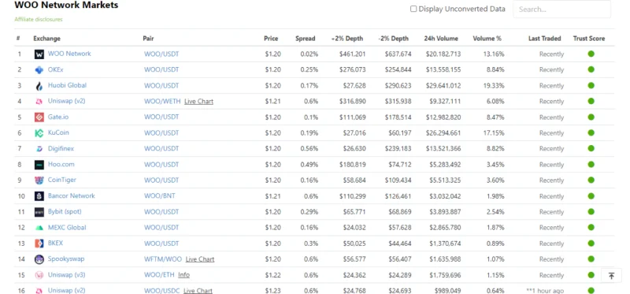This screenshot has height=294, width=630.
Task: Open Info link next to WOO/ETH pair
Action: [x=184, y=275]
